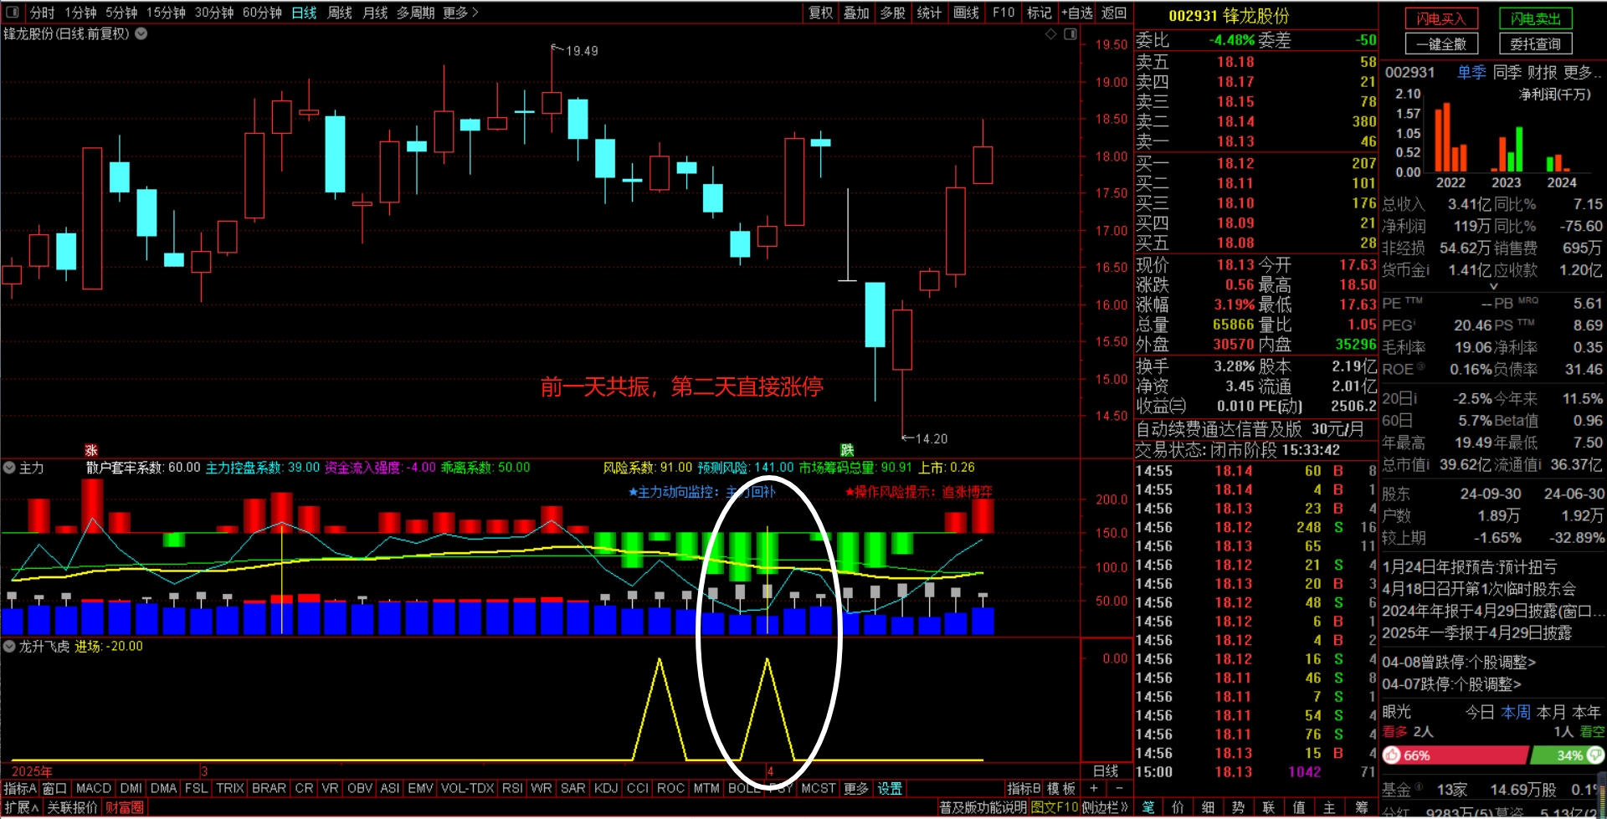Click the 指标A selector

20,789
